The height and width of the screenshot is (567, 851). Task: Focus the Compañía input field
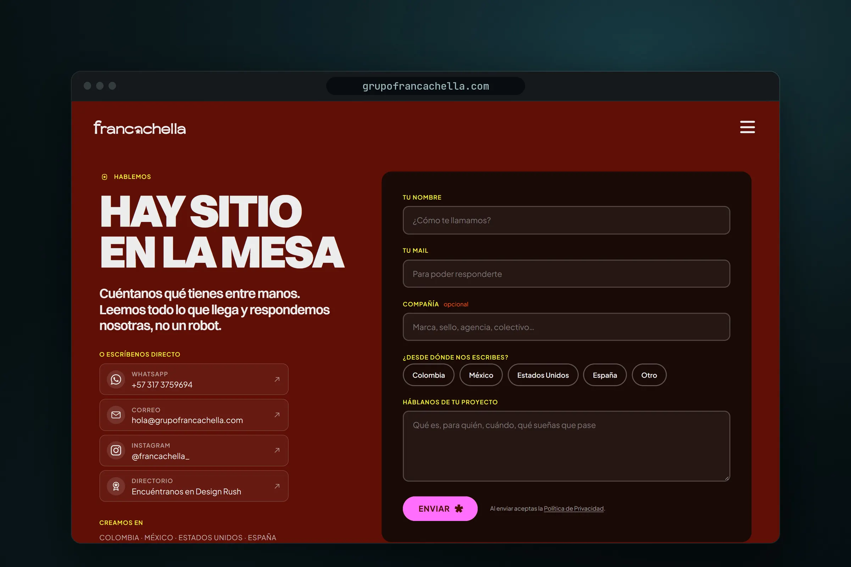pos(566,327)
